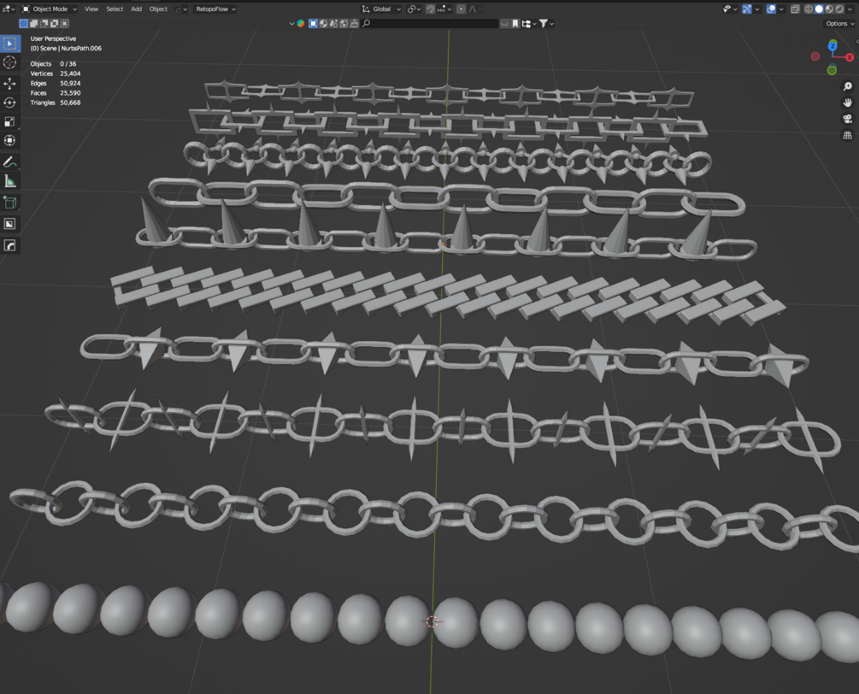Screen dimensions: 859x694
Task: Click the green Y axis gizmo handle
Action: click(x=832, y=70)
